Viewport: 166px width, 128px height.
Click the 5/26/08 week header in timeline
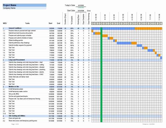click(96, 17)
